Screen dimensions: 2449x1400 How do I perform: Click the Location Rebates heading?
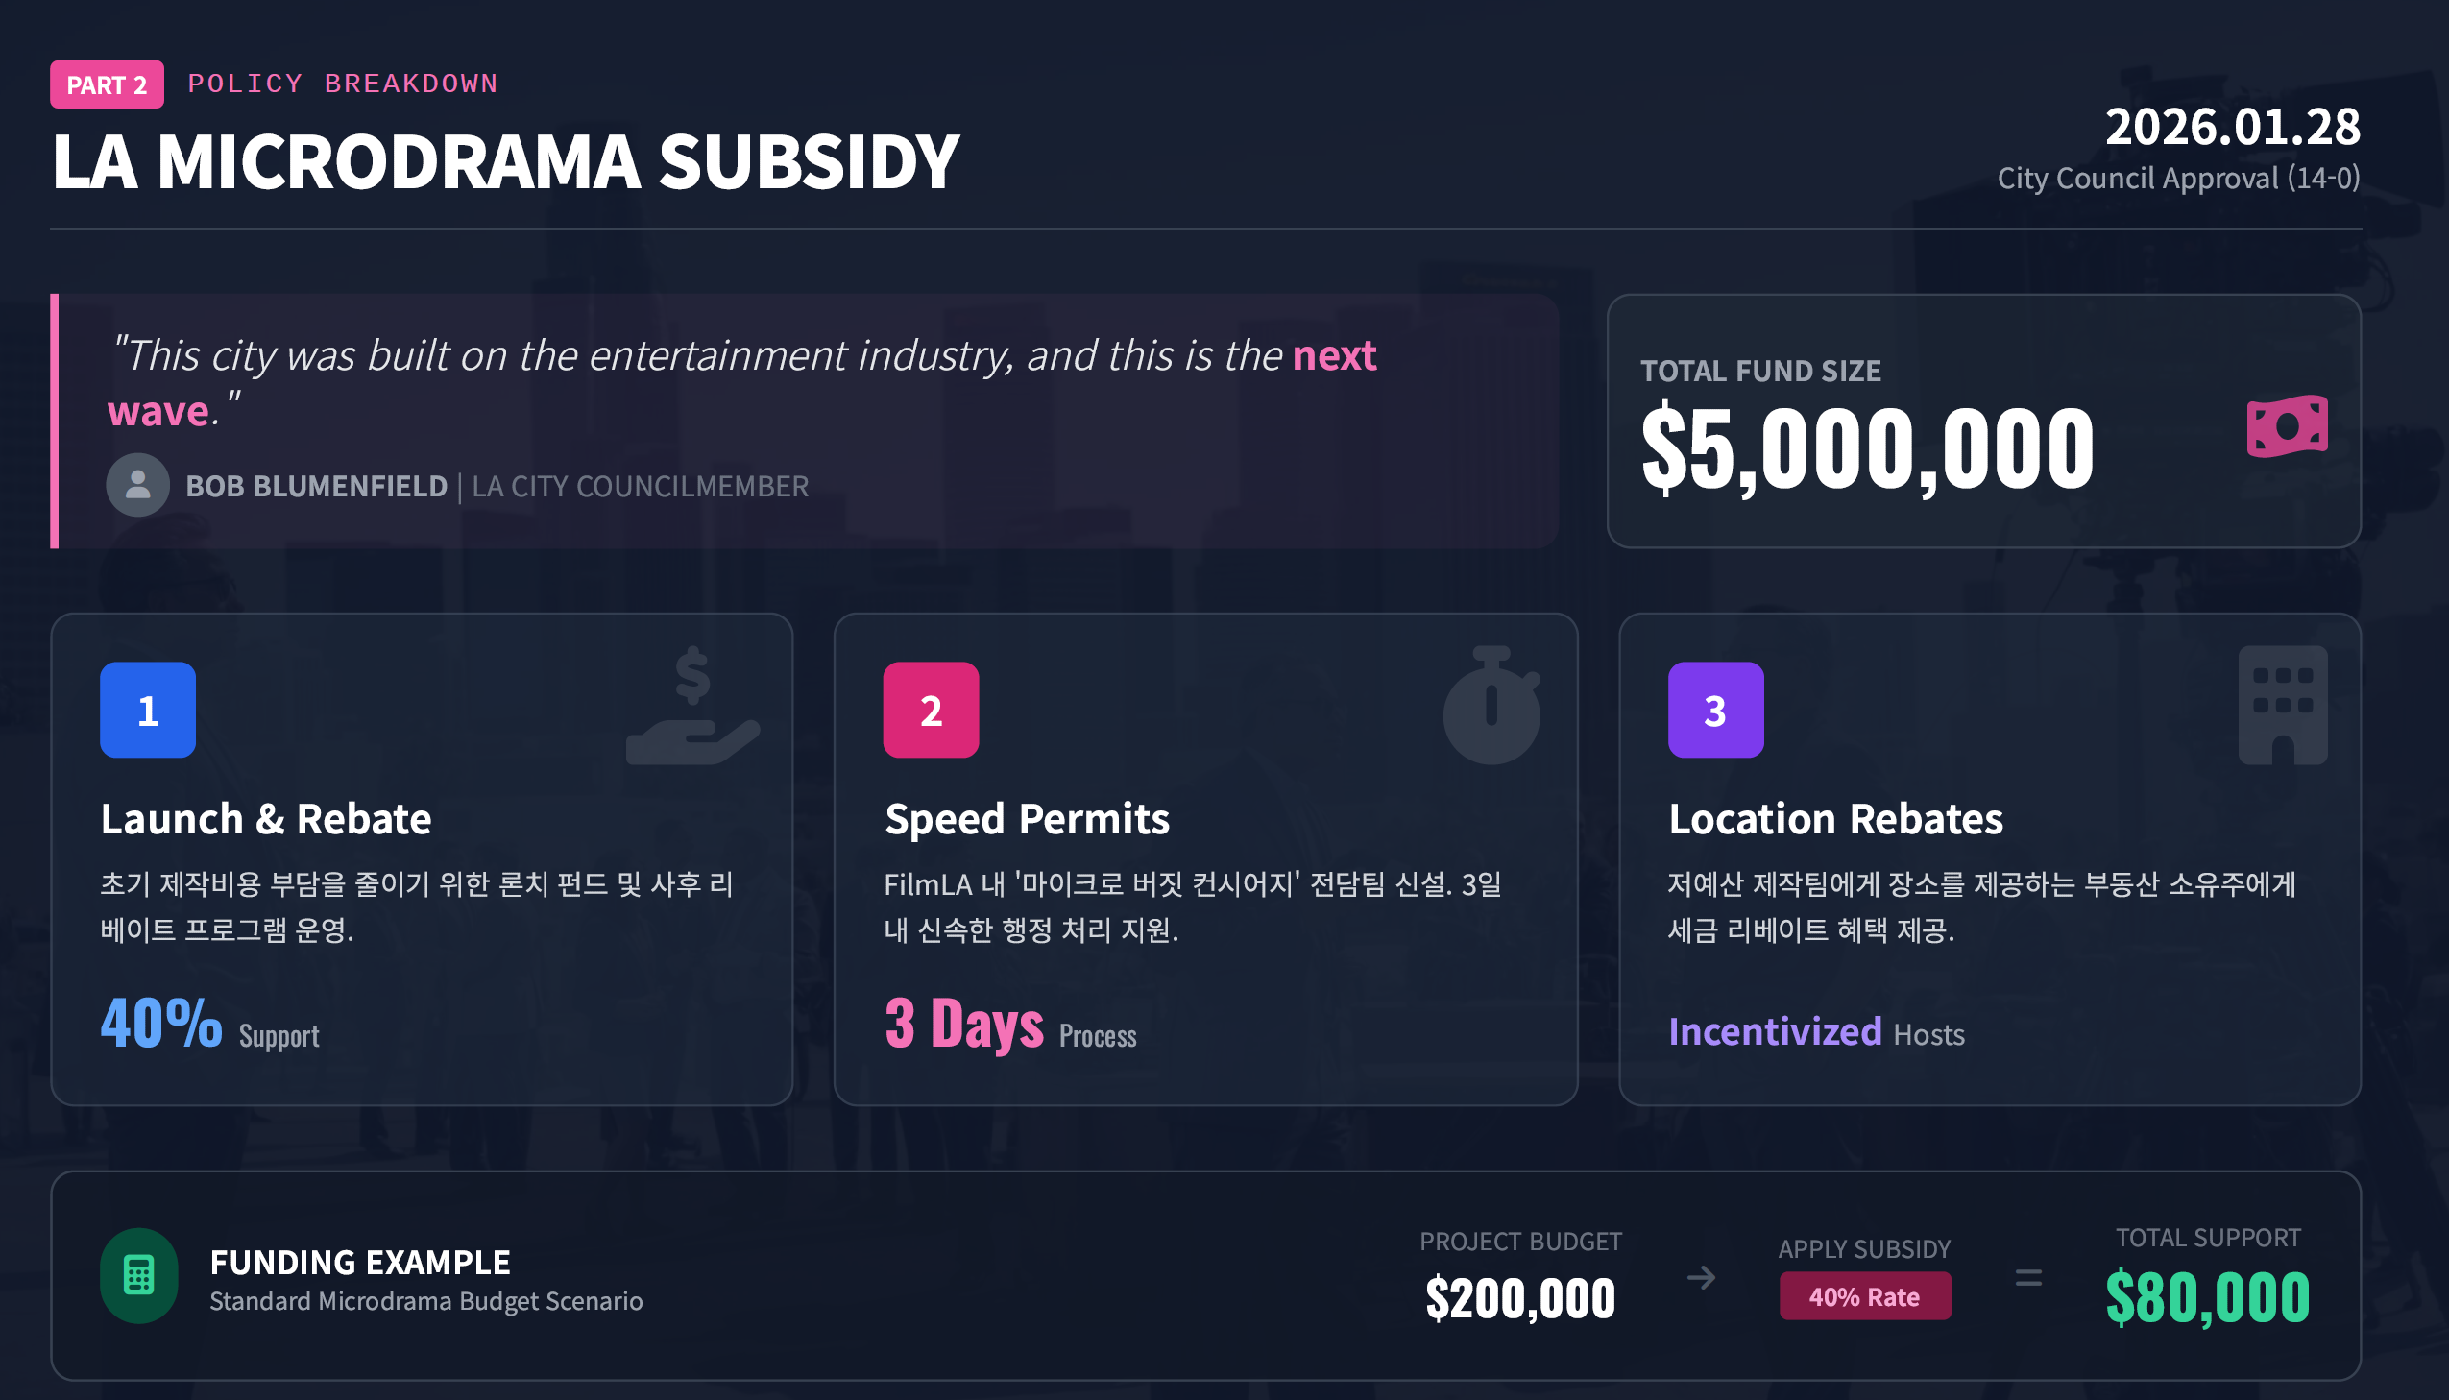point(1835,819)
